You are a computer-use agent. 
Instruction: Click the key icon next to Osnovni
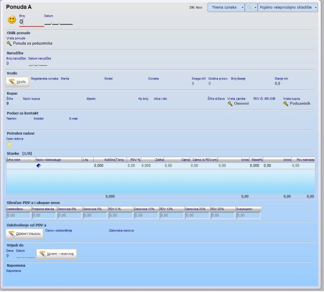pos(230,103)
